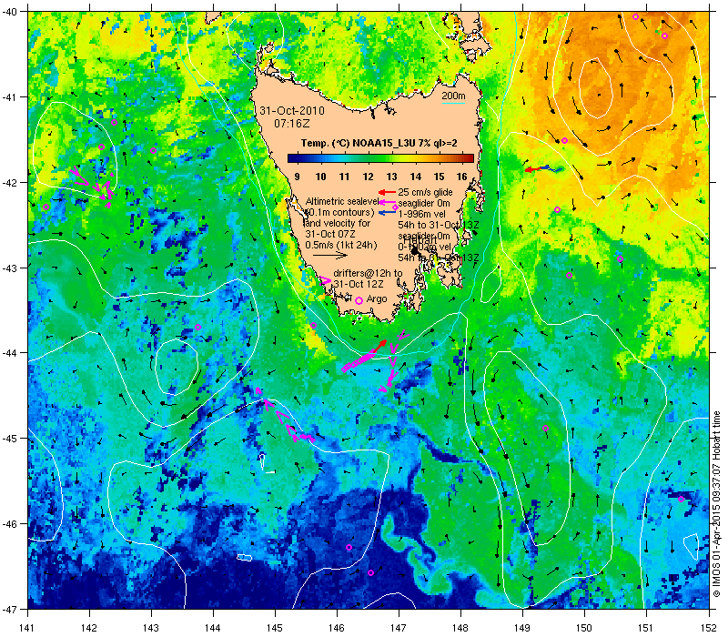Viewport: 728px width, 637px height.
Task: Click the cyan 200m contour legend line
Action: coord(453,103)
